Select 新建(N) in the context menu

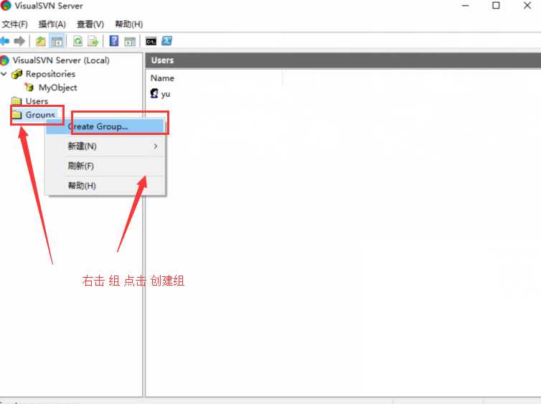(x=105, y=146)
